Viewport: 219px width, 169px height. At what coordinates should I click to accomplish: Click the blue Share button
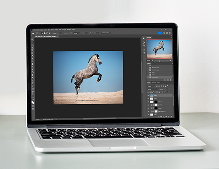point(160,33)
